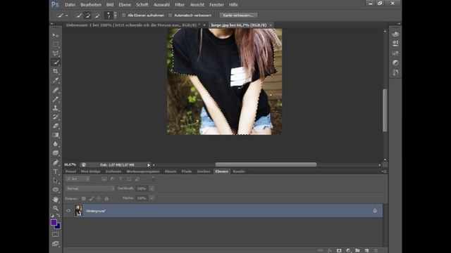The width and height of the screenshot is (451, 253).
Task: Create new layer icon
Action: click(366, 250)
